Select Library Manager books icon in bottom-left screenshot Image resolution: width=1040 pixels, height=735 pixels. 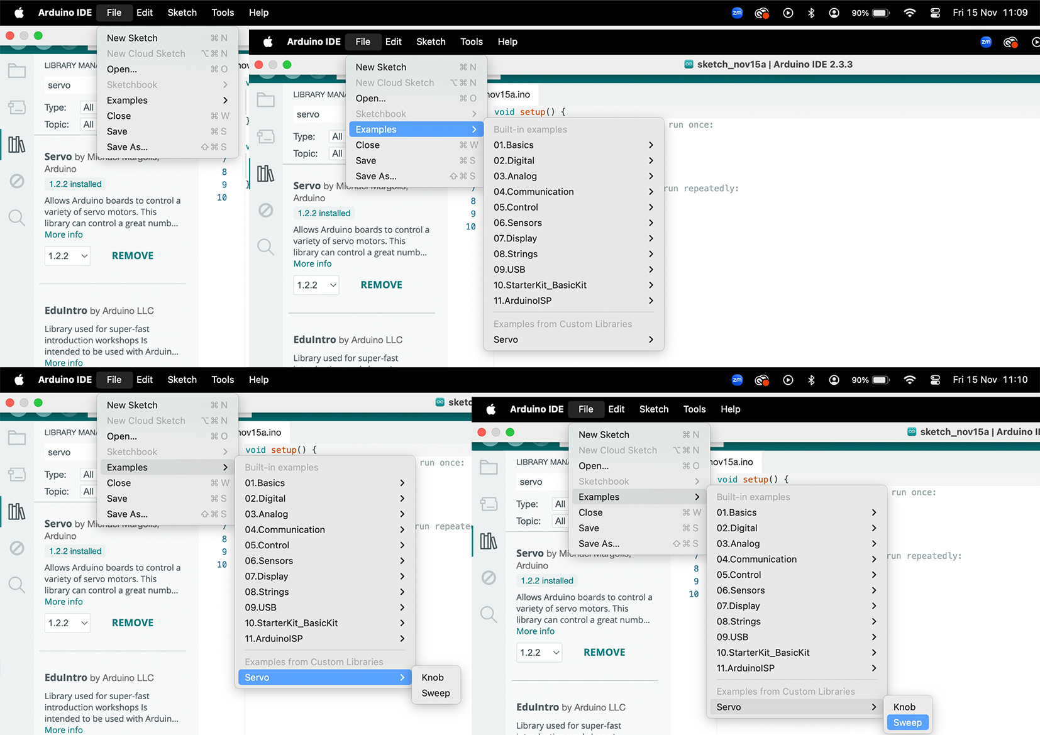click(x=17, y=511)
